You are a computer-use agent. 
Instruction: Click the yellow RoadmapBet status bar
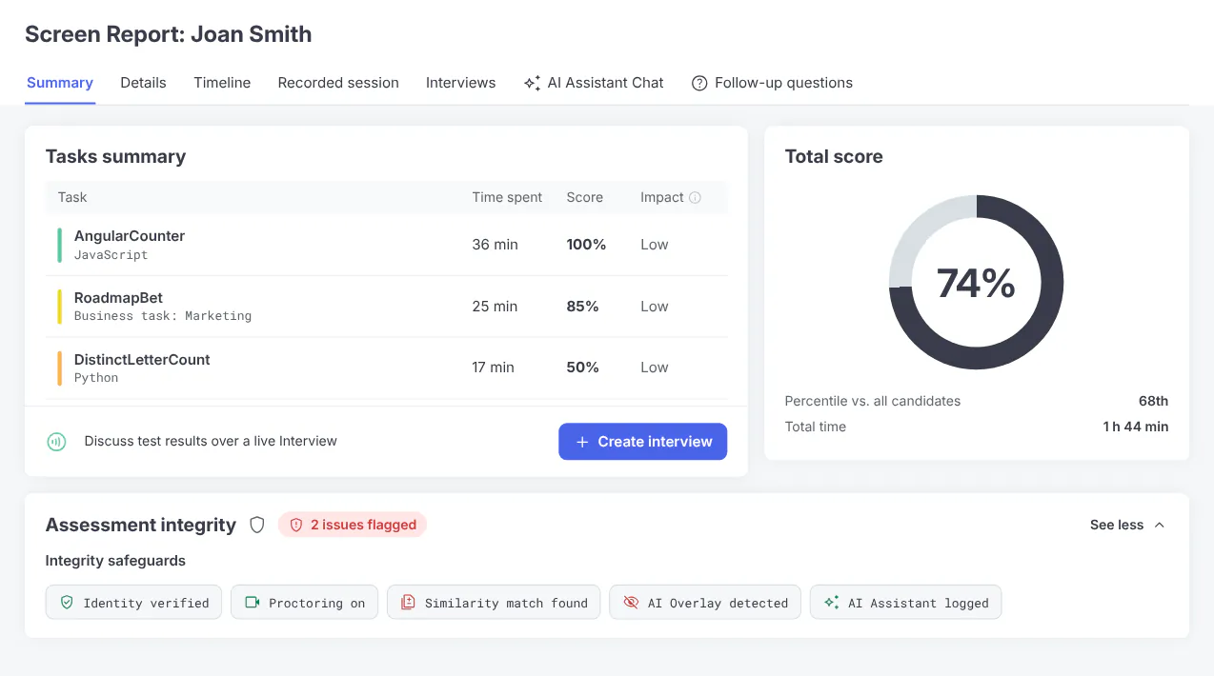(59, 307)
